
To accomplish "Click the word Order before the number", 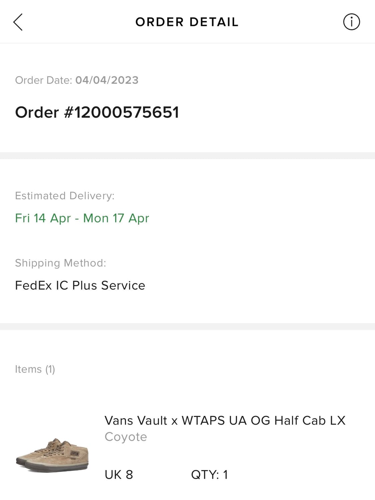I will [x=37, y=112].
